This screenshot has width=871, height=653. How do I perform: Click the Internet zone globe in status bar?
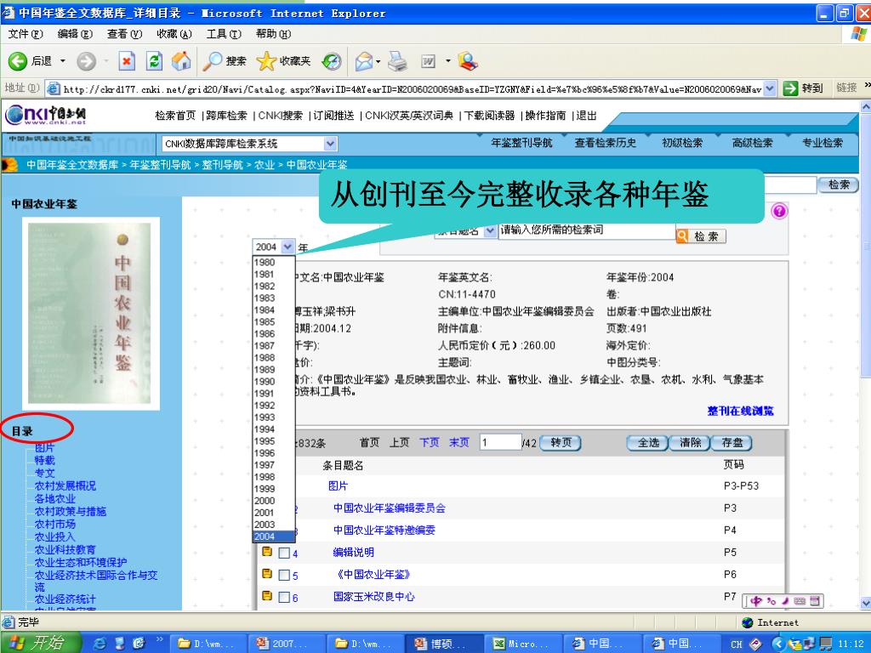[x=748, y=622]
